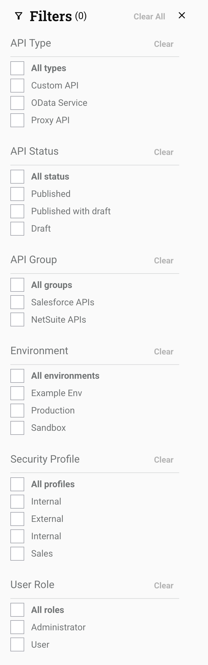Image resolution: width=208 pixels, height=665 pixels.
Task: Toggle the Draft status checkbox
Action: (x=17, y=229)
